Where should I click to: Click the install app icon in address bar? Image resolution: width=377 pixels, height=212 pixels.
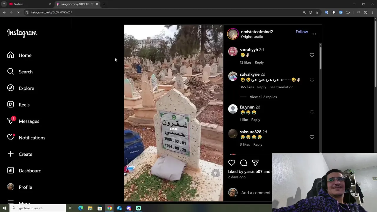310,12
